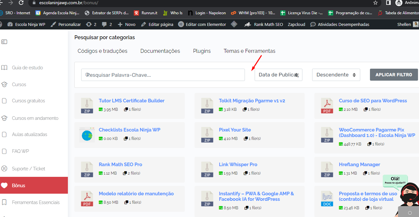Click PDF icon of Curso de SEO para WordPress
Image resolution: width=419 pixels, height=217 pixels.
[x=327, y=105]
